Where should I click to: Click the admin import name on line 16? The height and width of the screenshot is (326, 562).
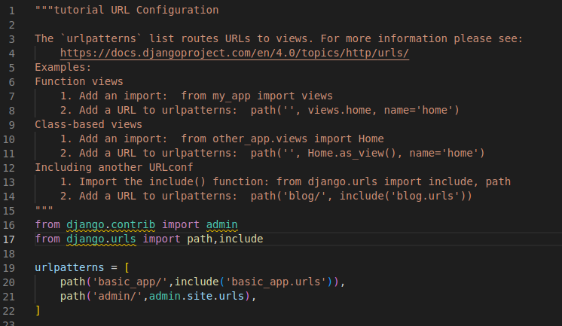pyautogui.click(x=222, y=224)
